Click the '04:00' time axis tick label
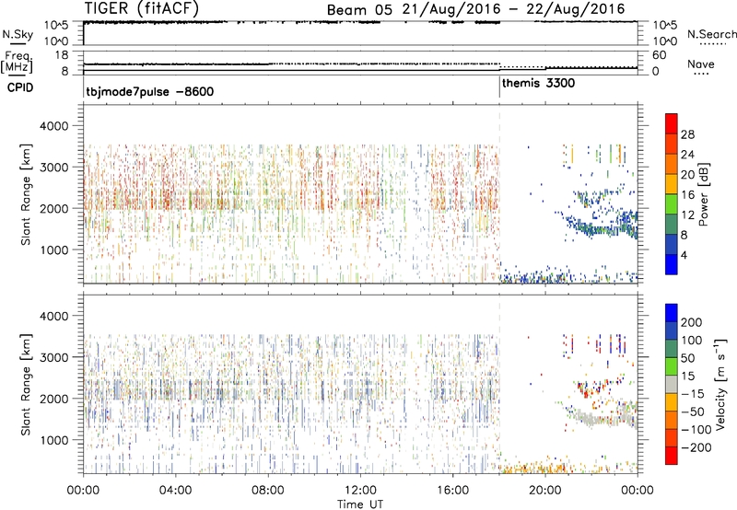 [x=175, y=490]
